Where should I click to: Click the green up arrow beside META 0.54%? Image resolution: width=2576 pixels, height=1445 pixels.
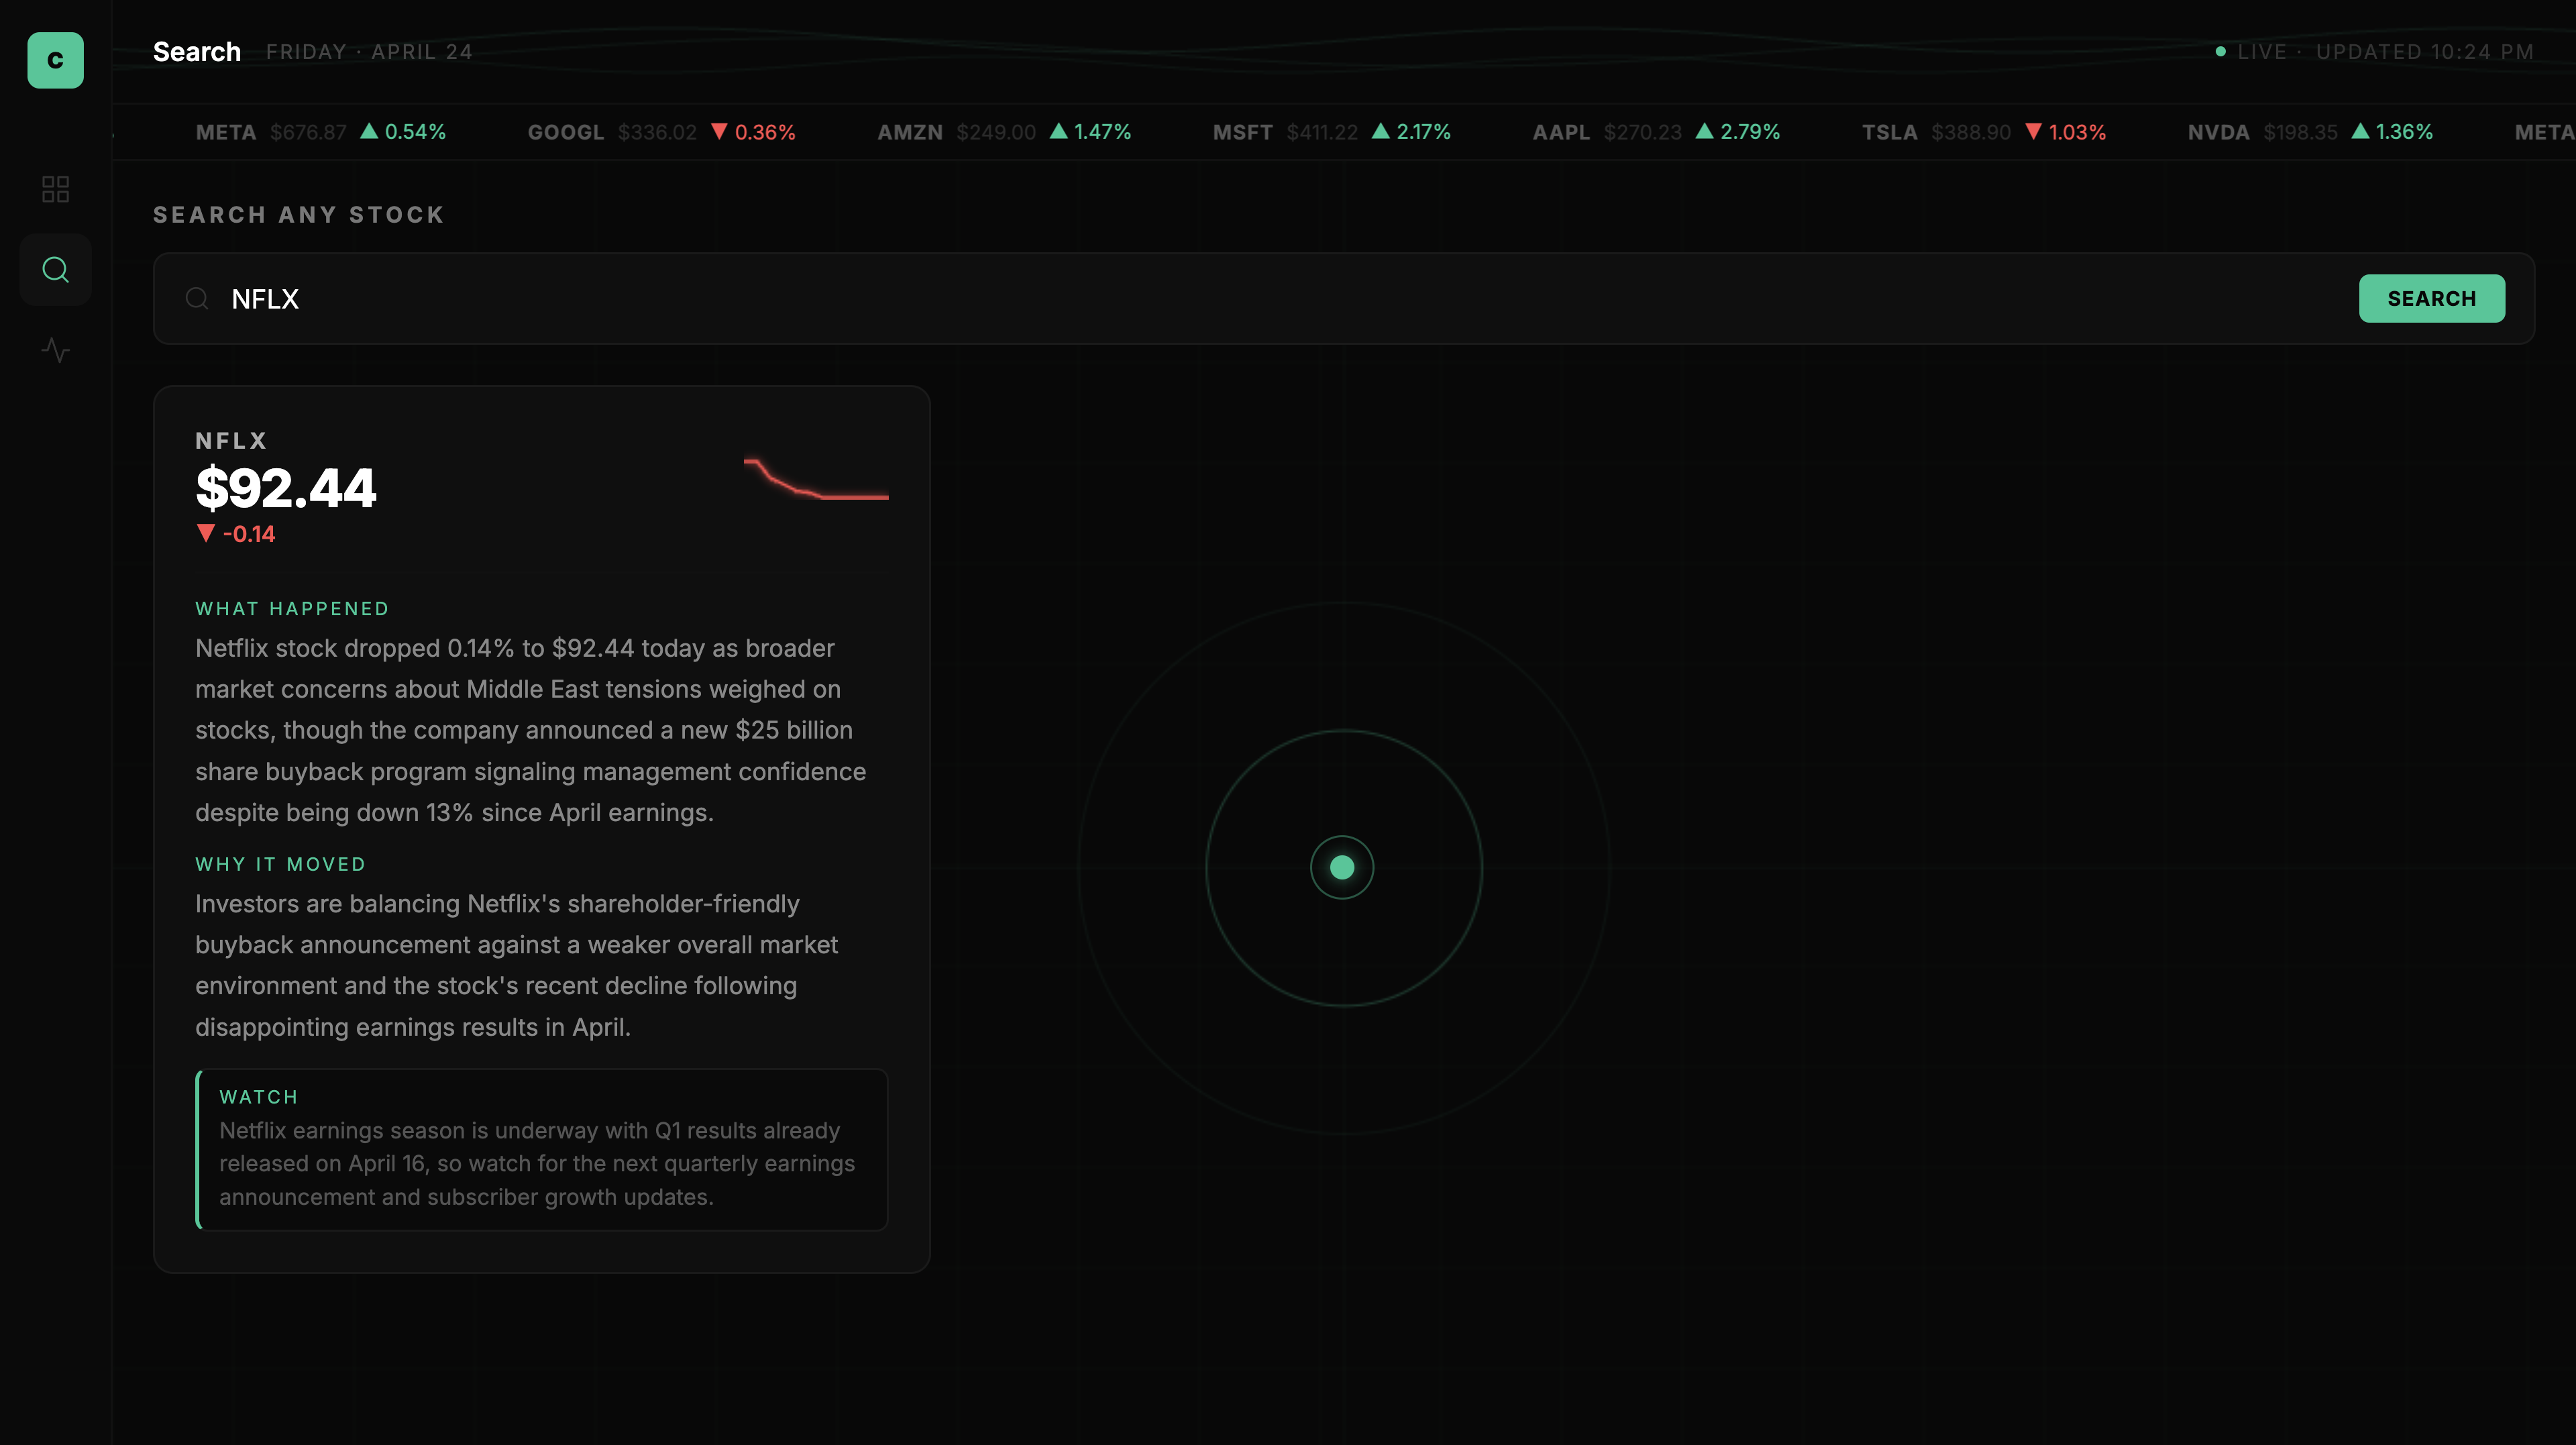click(x=369, y=131)
